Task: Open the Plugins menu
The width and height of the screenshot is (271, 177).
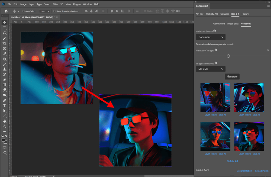Action: pos(77,4)
